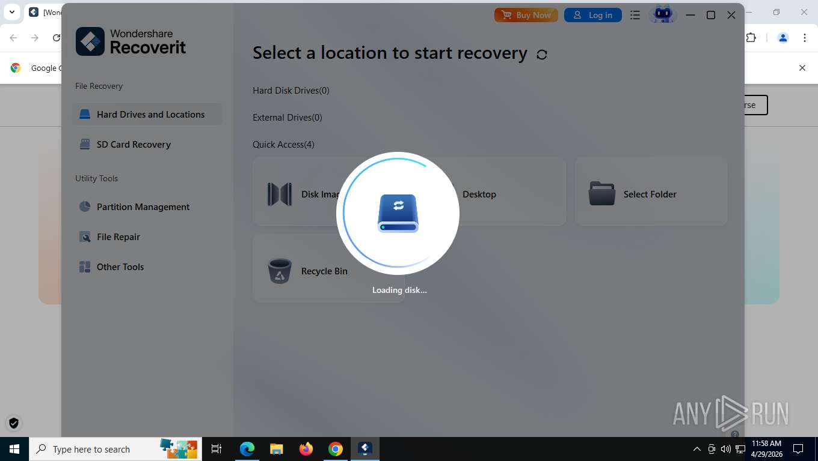Viewport: 818px width, 461px height.
Task: Open the Chrome profile icon
Action: 783,38
